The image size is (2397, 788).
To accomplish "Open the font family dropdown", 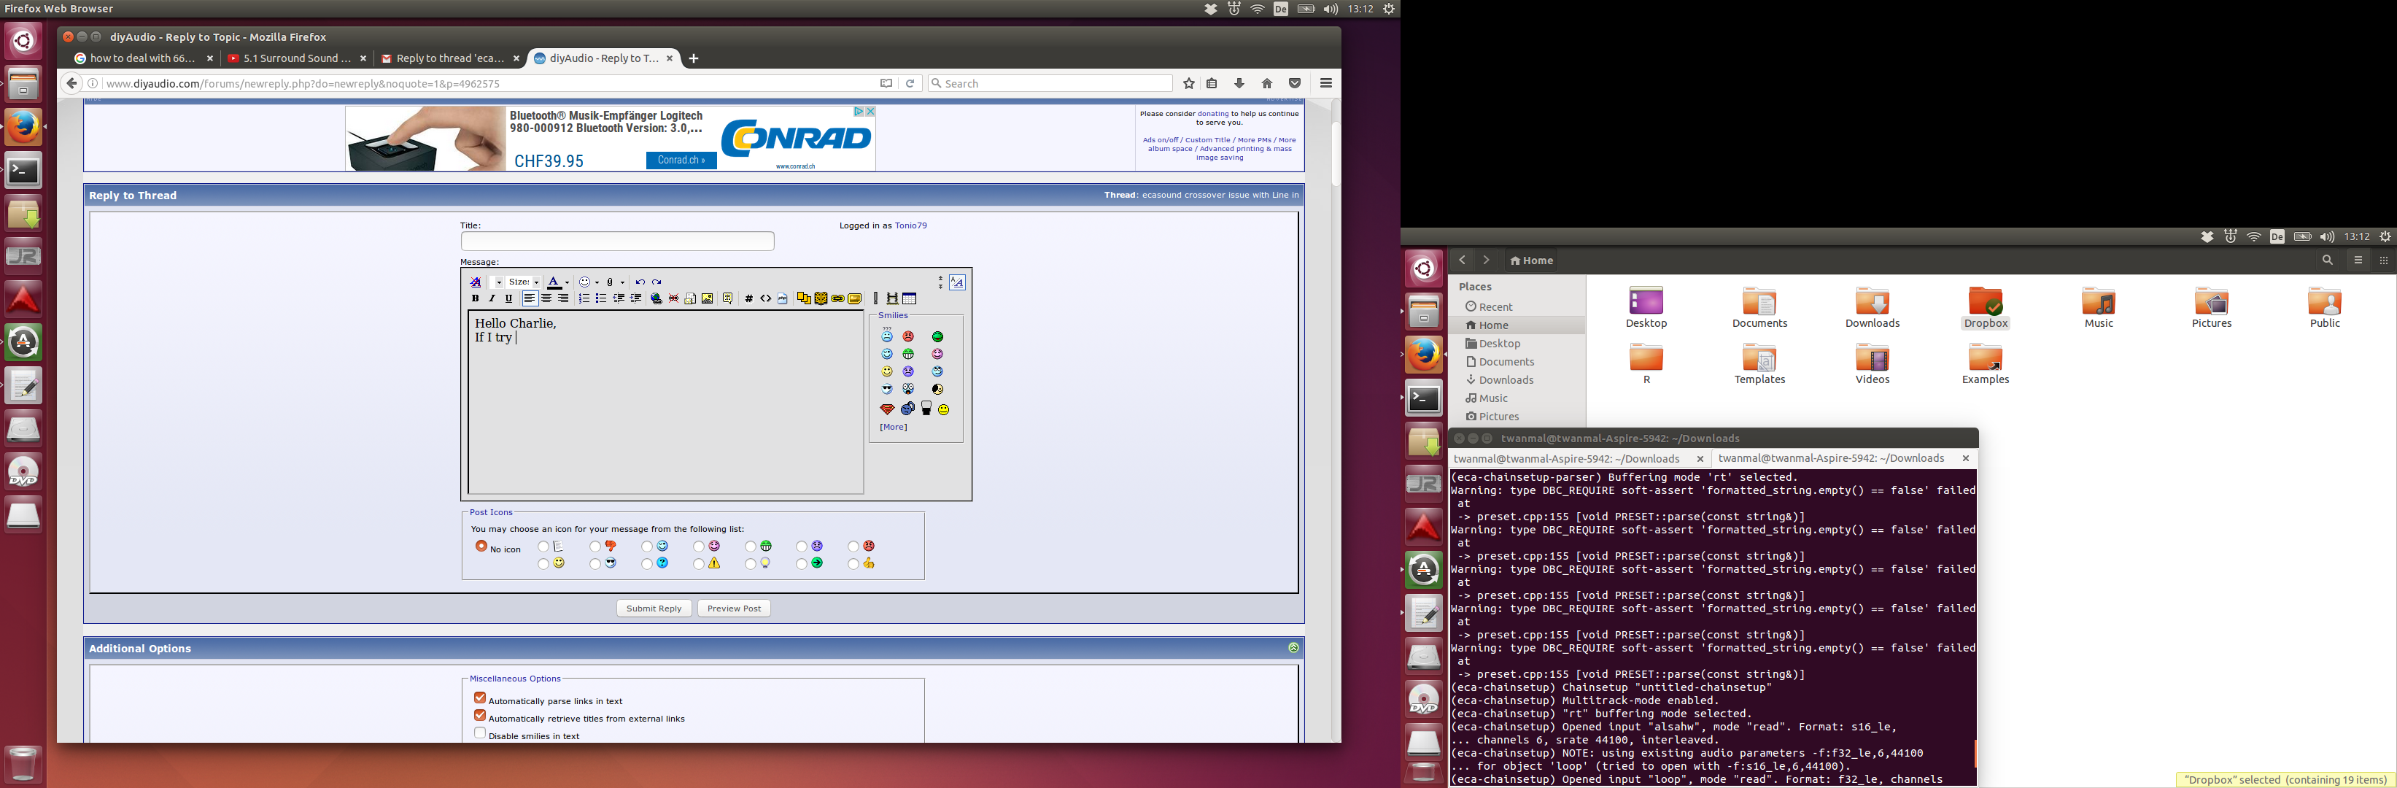I will tap(497, 283).
